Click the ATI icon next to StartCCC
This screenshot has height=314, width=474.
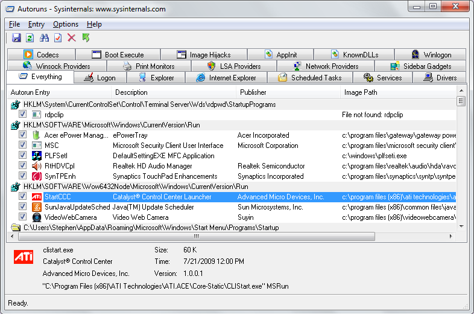coord(37,197)
